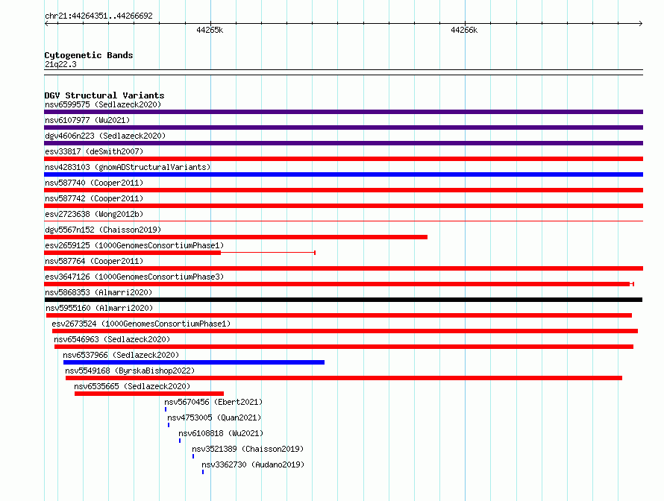Click the esv33817 (deSmith2007) label
Image resolution: width=664 pixels, height=501 pixels.
tap(94, 151)
